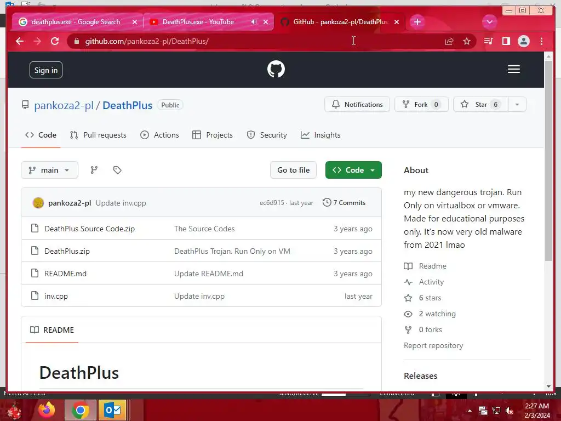Image resolution: width=561 pixels, height=421 pixels.
Task: Select the Code repository tab
Action: [x=41, y=135]
